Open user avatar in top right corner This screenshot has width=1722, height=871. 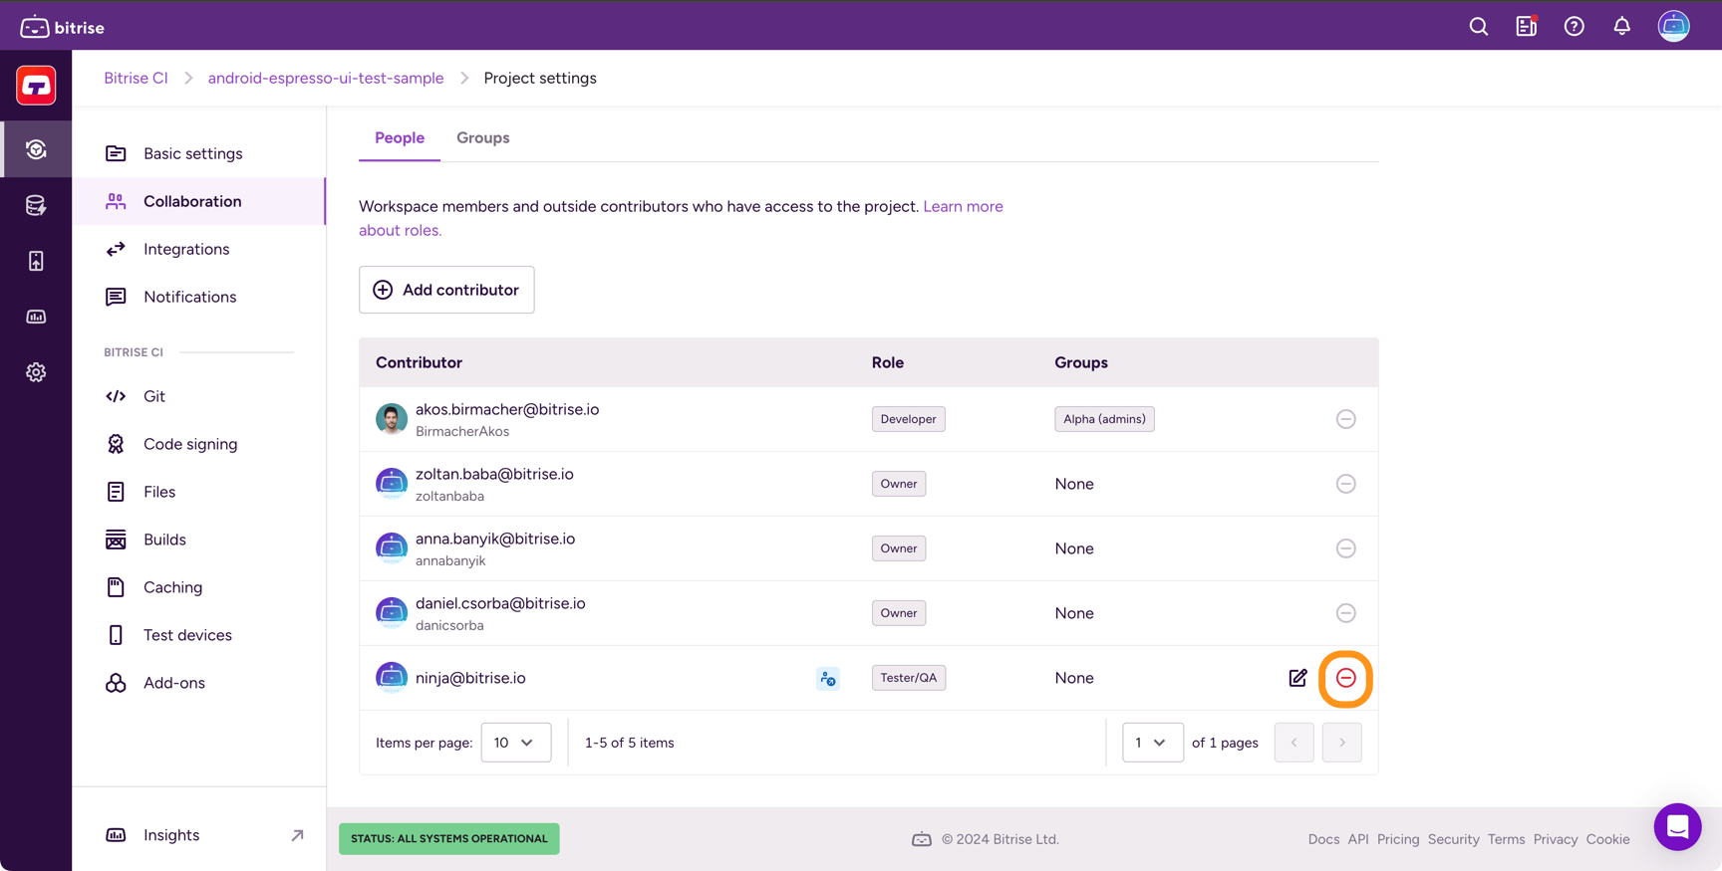pyautogui.click(x=1673, y=27)
